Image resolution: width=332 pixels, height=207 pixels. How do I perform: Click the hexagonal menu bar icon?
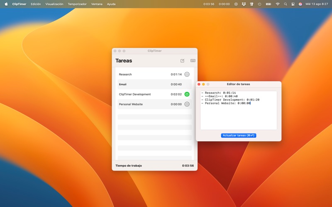[x=236, y=4]
